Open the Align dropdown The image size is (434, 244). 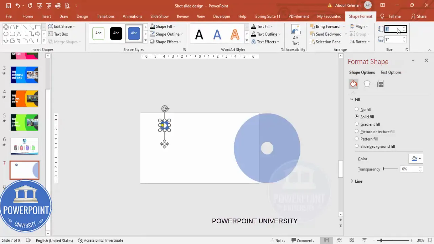(x=359, y=26)
